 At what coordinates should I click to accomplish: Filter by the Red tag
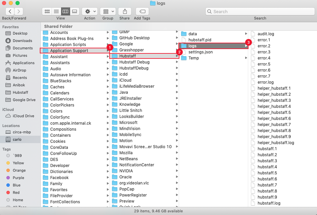pyautogui.click(x=20, y=192)
